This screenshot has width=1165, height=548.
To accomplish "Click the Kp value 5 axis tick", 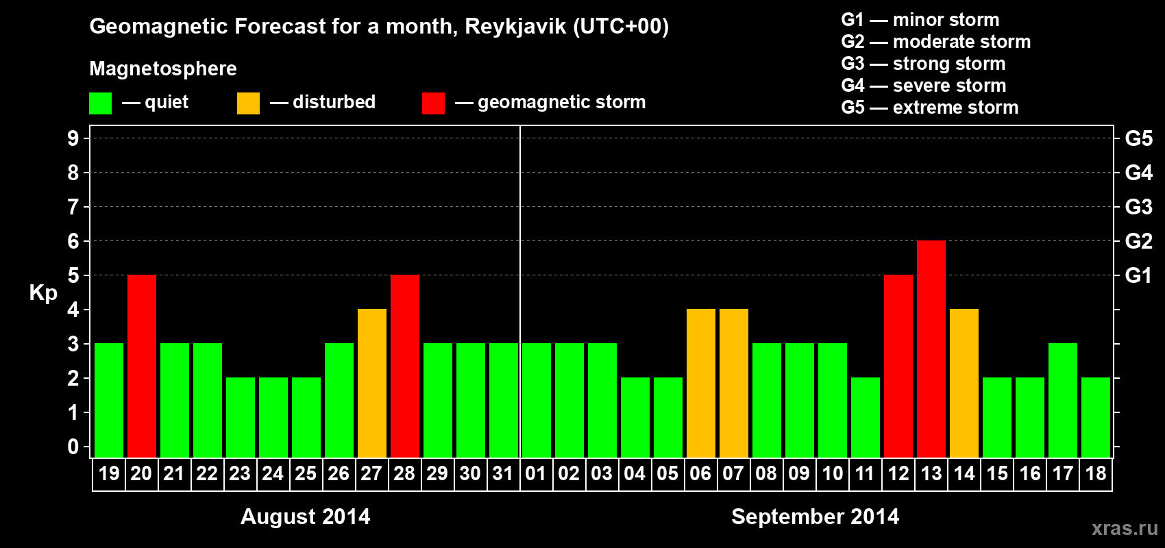I will click(x=73, y=275).
